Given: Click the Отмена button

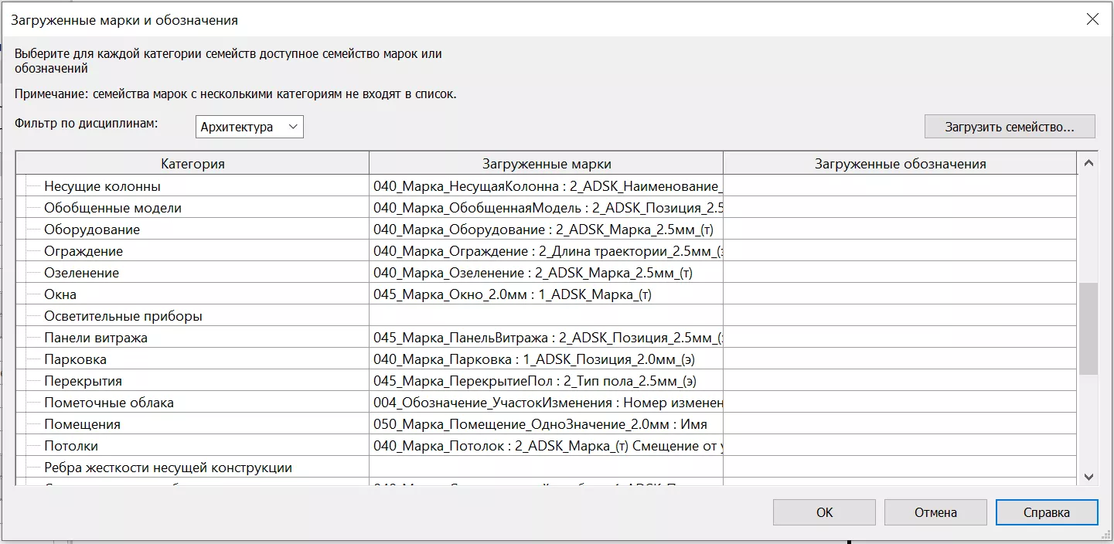Looking at the screenshot, I should tap(935, 512).
